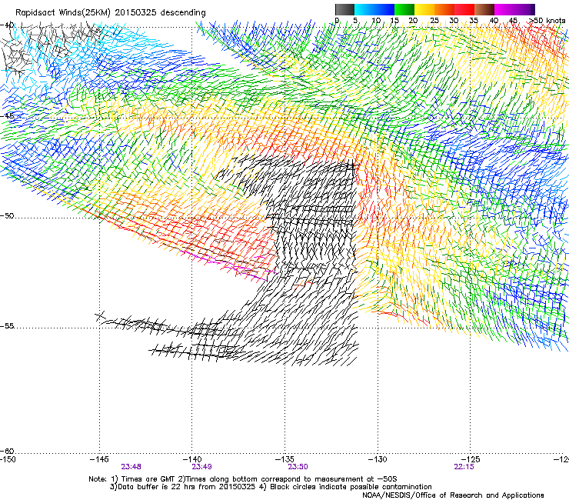The height and width of the screenshot is (500, 569).
Task: Click the '40' legend tick label
Action: pos(494,21)
